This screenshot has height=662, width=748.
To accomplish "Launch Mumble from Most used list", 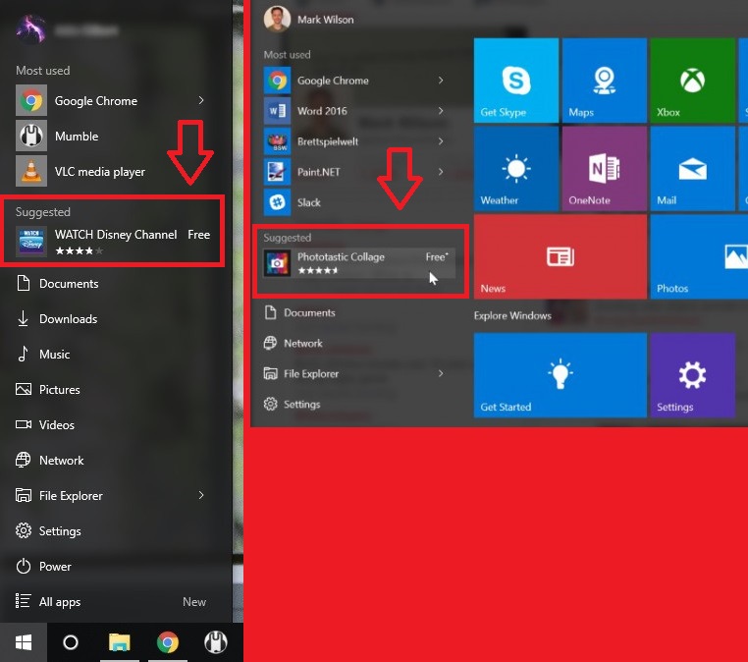I will pyautogui.click(x=111, y=136).
